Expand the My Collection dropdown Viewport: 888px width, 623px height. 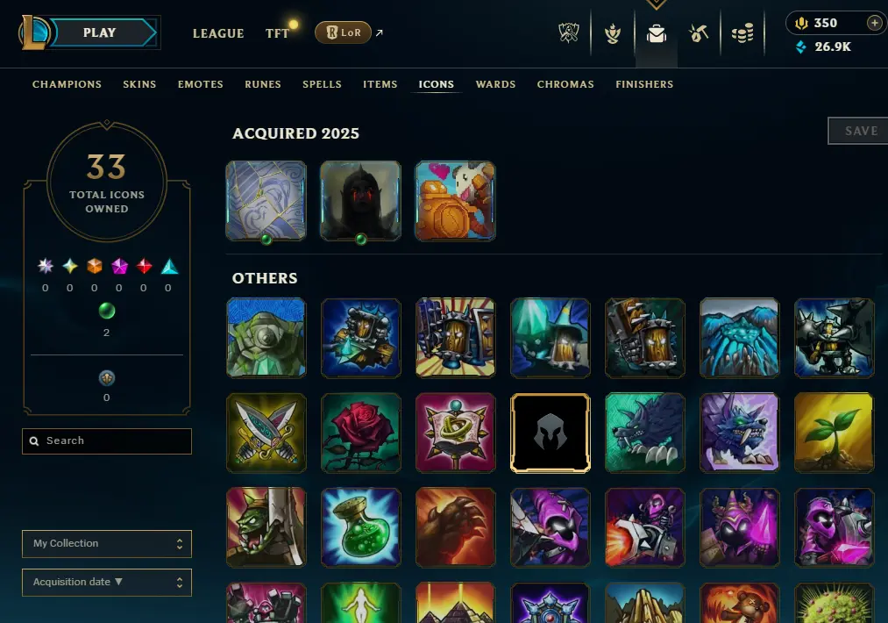(x=107, y=544)
